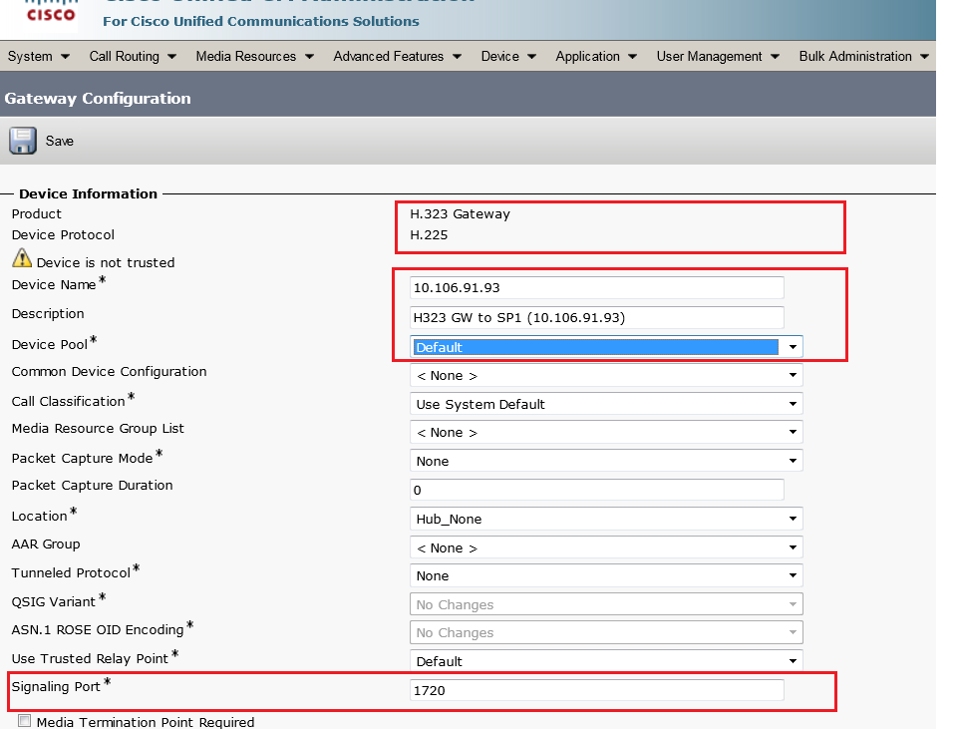Screen dimensions: 957x729
Task: Click the 'Media Termination Point Required' label
Action: coord(146,722)
